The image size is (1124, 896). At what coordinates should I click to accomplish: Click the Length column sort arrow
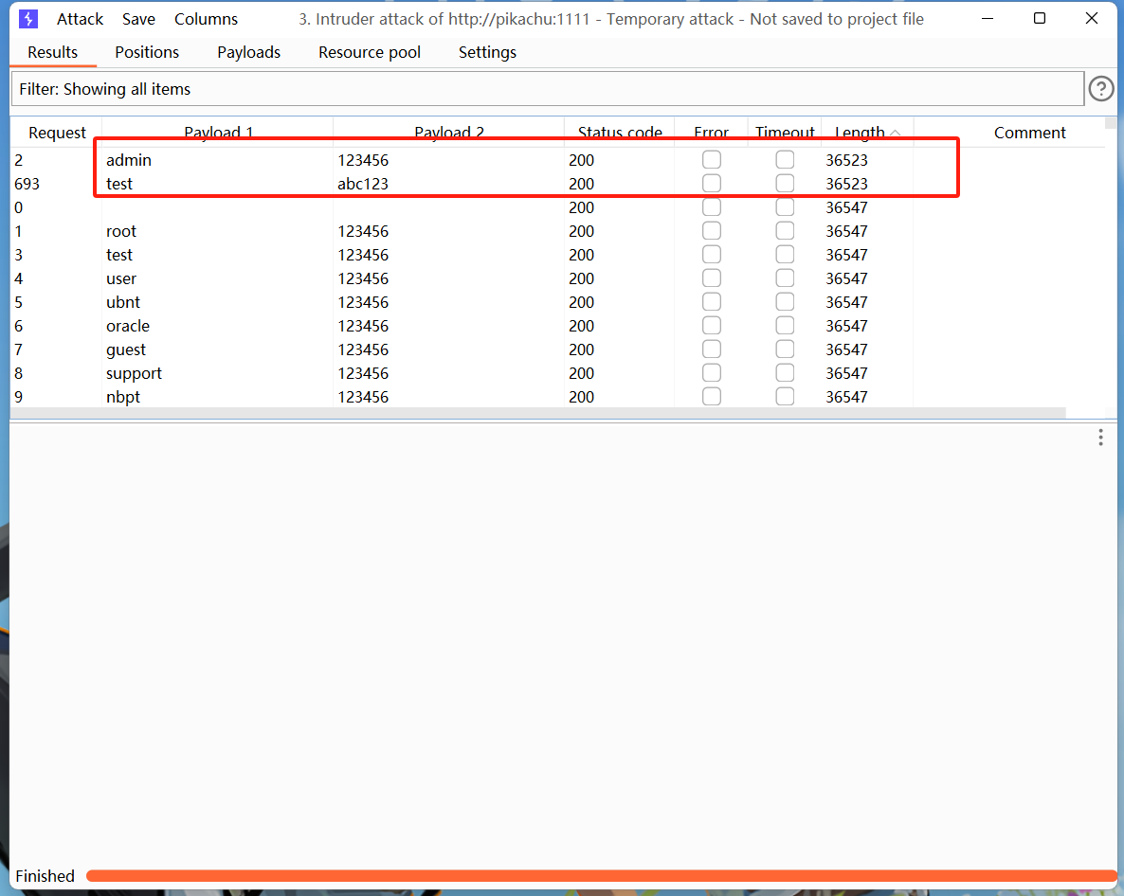coord(895,133)
